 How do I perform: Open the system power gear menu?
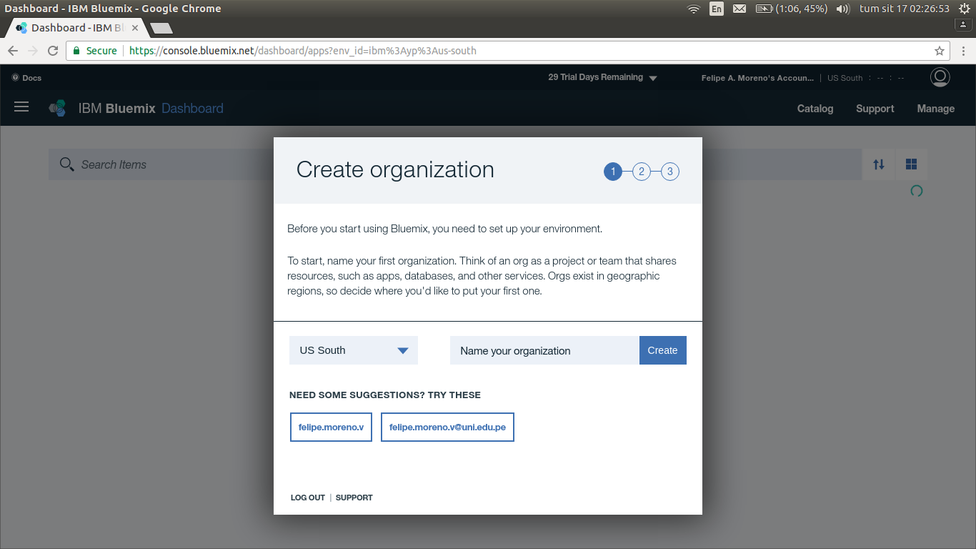[964, 9]
